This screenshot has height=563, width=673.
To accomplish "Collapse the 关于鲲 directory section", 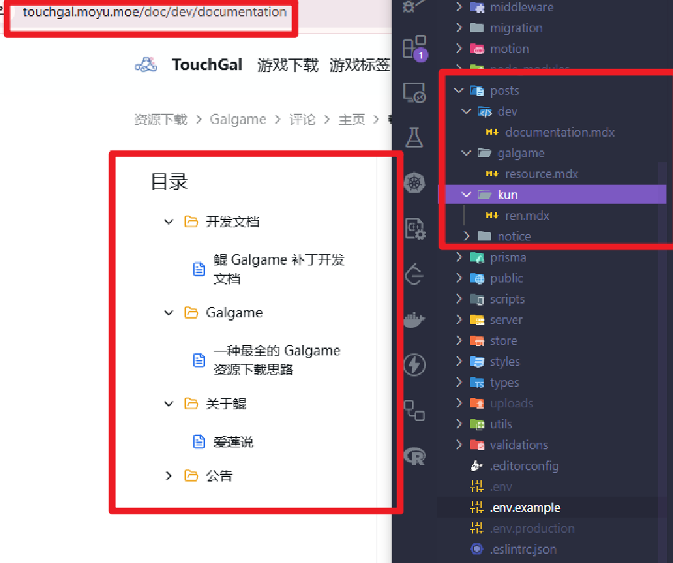I will point(169,403).
